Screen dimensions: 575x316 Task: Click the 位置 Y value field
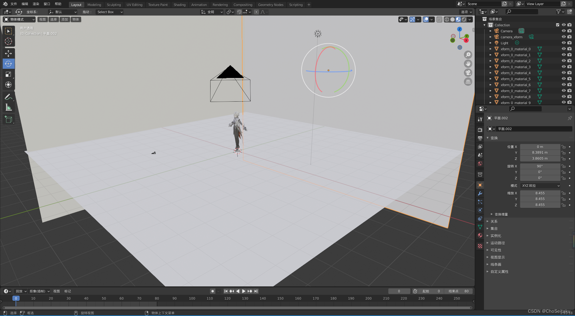pos(540,152)
